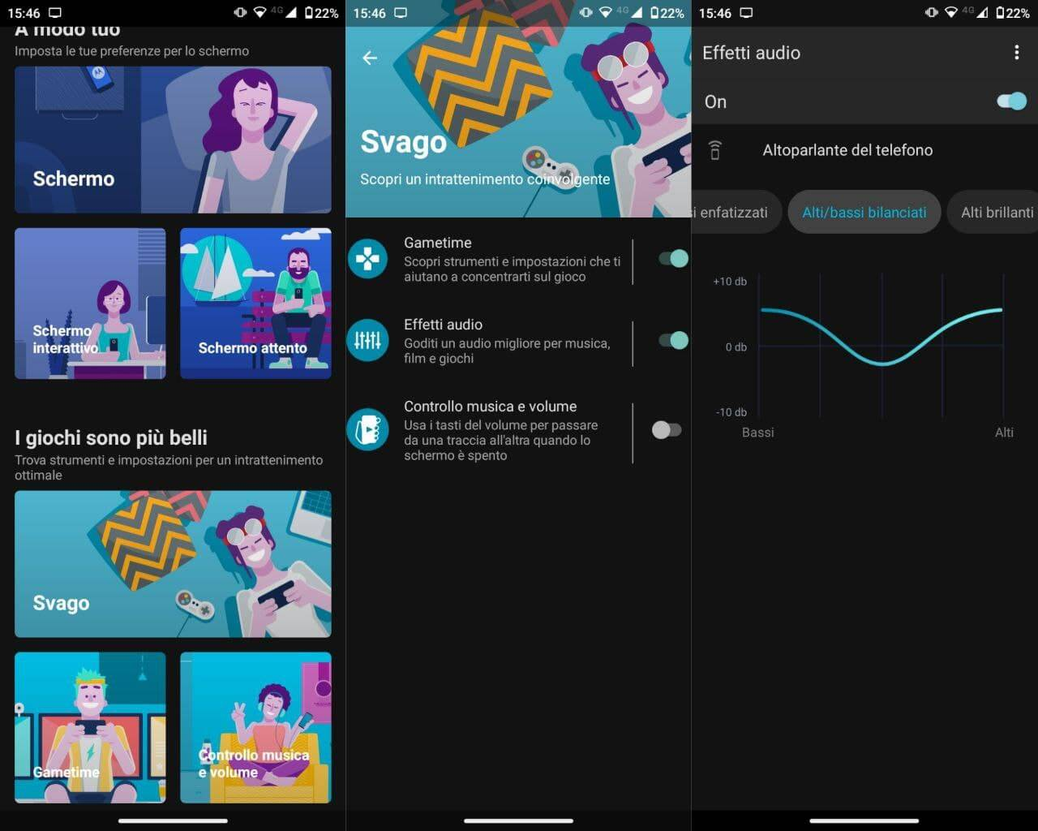Switch off the audio effects On toggle
1038x831 pixels.
[x=1011, y=101]
